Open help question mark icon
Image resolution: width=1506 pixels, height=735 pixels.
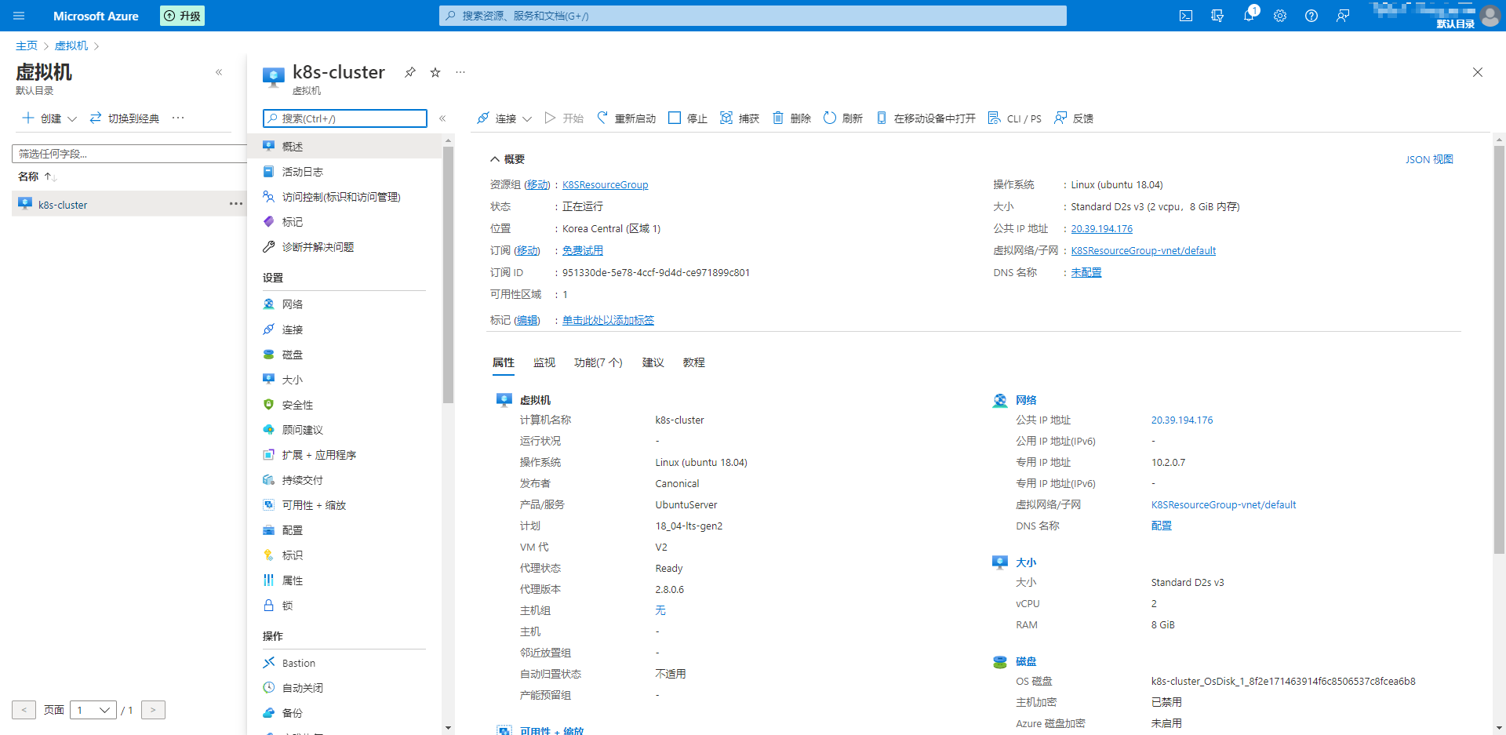[x=1311, y=16]
